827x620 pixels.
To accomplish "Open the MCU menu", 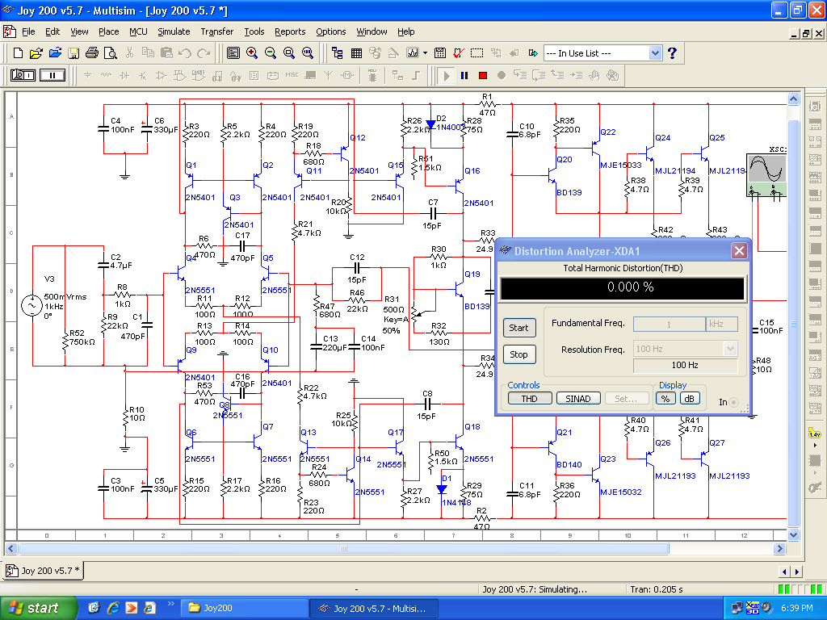I will click(138, 31).
